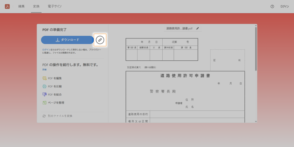The height and width of the screenshot is (147, 294).
Task: Click the 別記様式第六 label in preview
Action: coord(134,67)
